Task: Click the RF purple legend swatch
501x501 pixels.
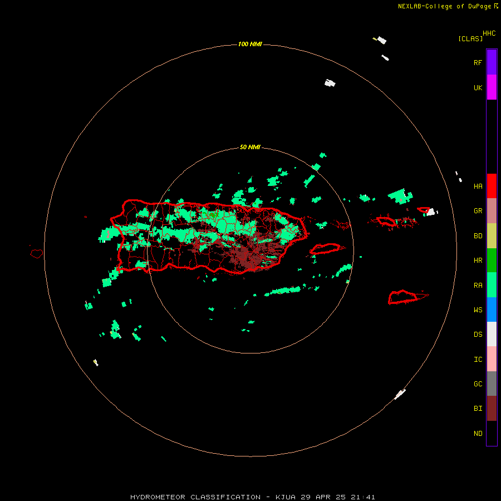Action: coord(492,62)
